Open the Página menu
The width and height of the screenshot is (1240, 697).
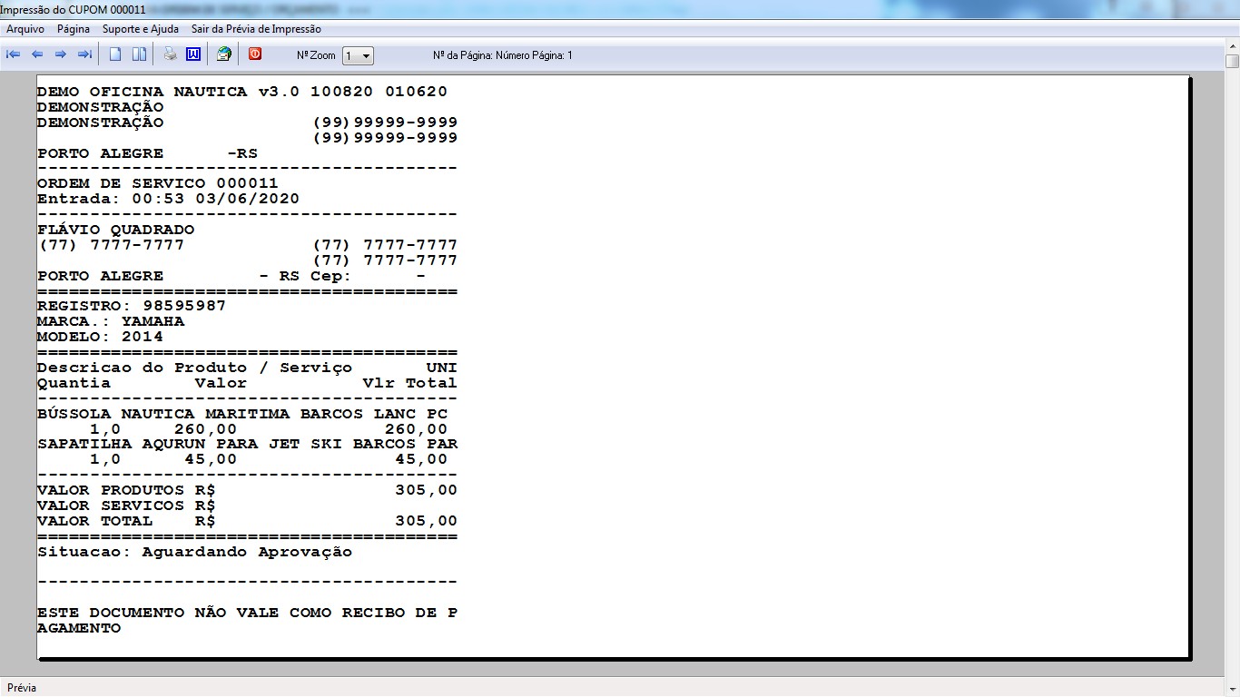pyautogui.click(x=74, y=29)
